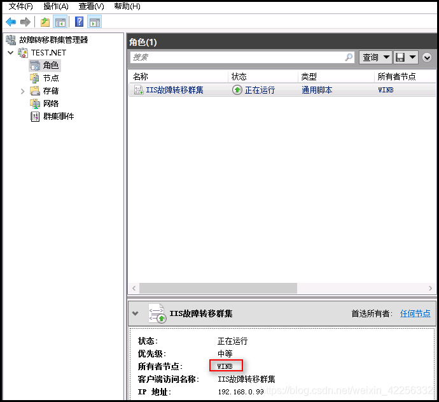Click the 中等 priority value

225,354
